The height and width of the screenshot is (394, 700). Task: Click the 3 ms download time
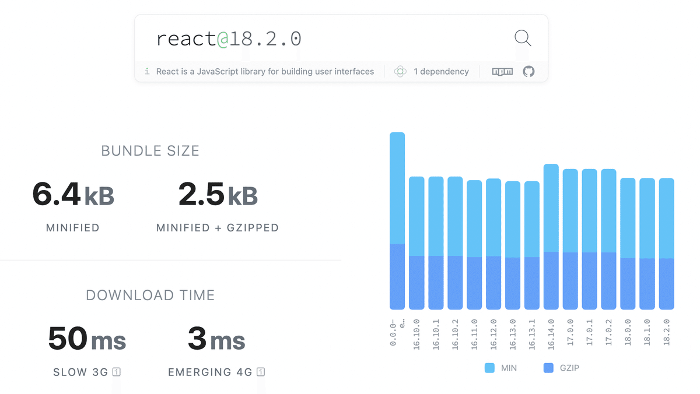point(216,339)
